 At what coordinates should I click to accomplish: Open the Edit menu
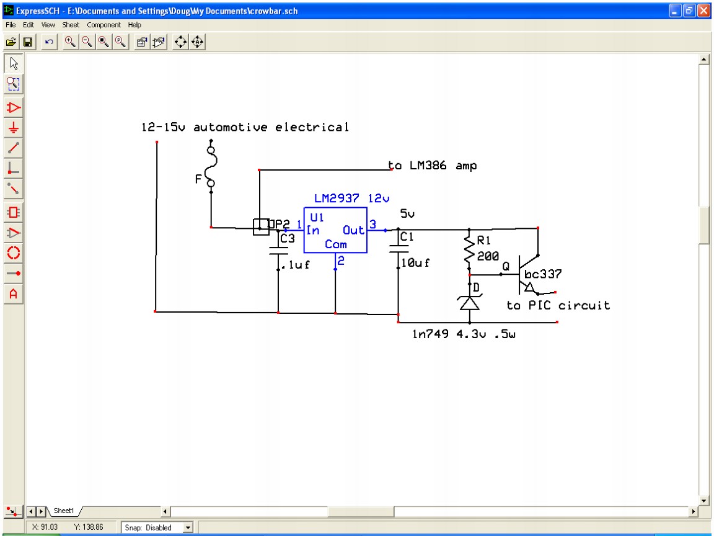point(29,25)
